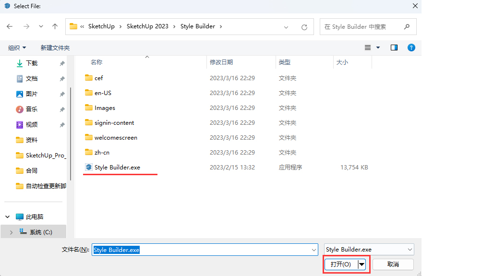Open 下载 downloads in sidebar

(x=32, y=63)
